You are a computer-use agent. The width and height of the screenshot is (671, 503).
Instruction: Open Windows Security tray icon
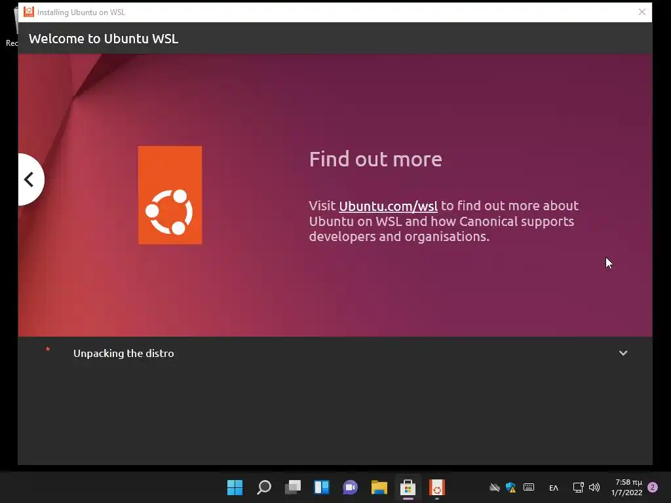511,487
